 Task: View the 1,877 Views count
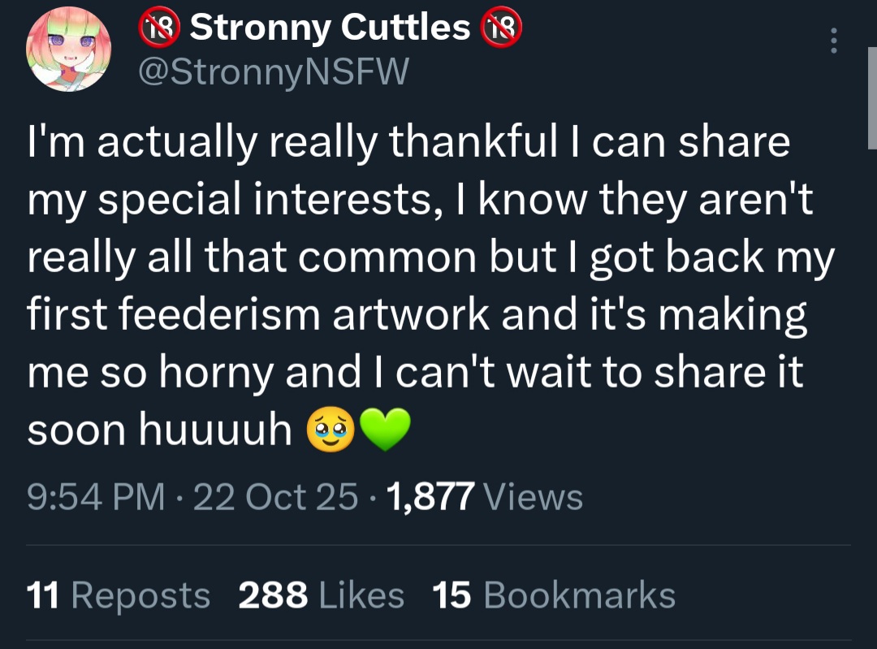pyautogui.click(x=486, y=496)
